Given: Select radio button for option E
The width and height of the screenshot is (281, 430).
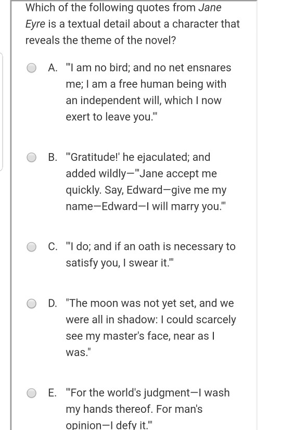Looking at the screenshot, I should tap(32, 393).
